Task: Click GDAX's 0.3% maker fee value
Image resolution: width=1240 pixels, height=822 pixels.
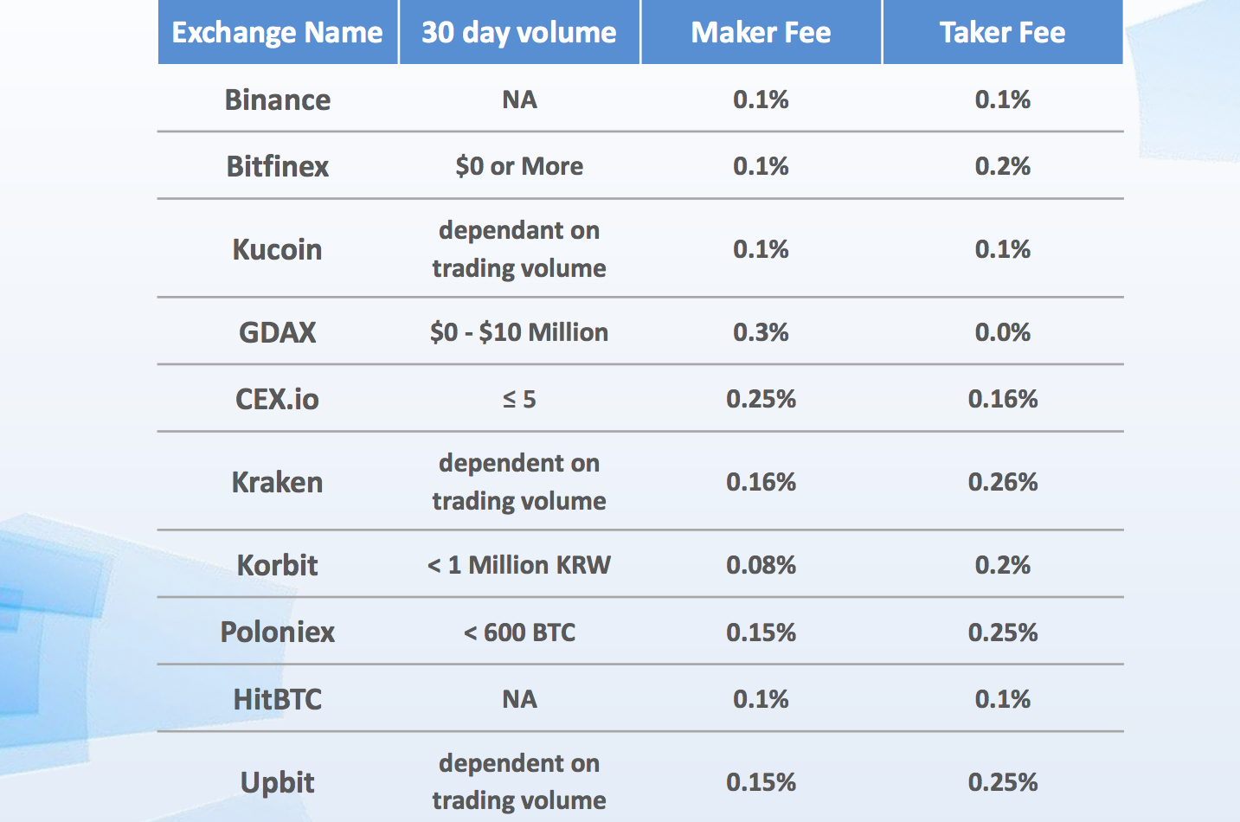Action: [761, 332]
